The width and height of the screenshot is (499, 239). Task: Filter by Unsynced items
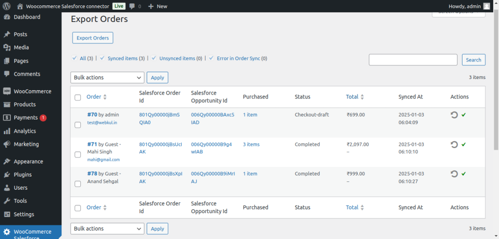(177, 59)
